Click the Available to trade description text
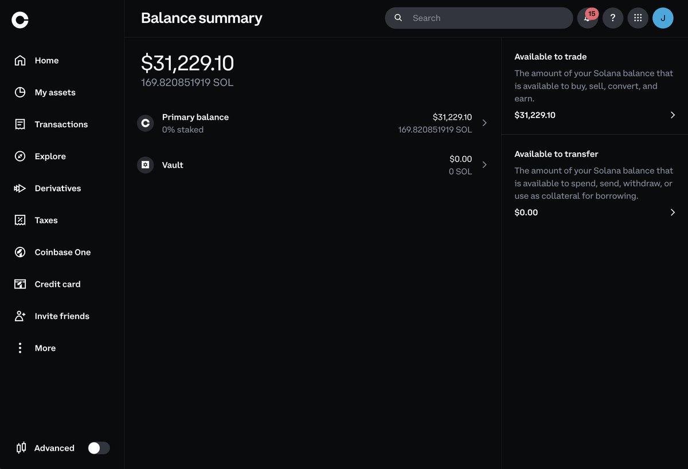 pyautogui.click(x=593, y=86)
